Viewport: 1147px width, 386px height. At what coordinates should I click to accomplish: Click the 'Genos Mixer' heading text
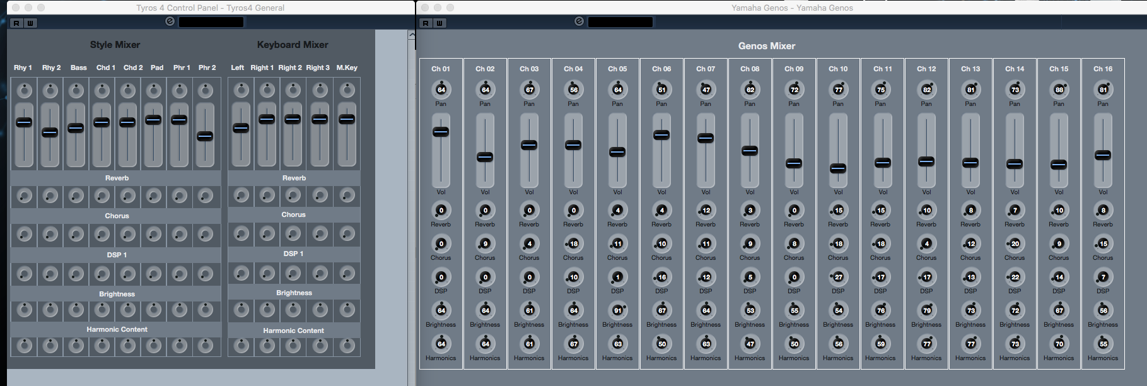click(766, 46)
